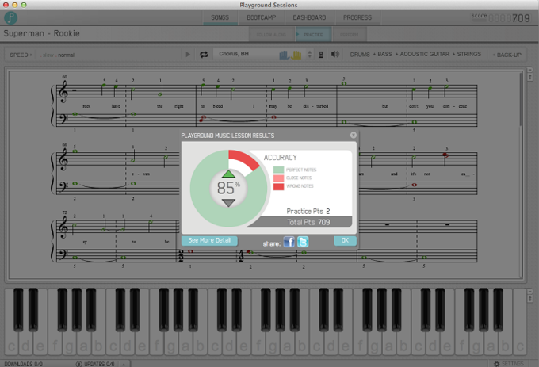Screen dimensions: 539x367
Task: Select Perform mode
Action: (350, 35)
